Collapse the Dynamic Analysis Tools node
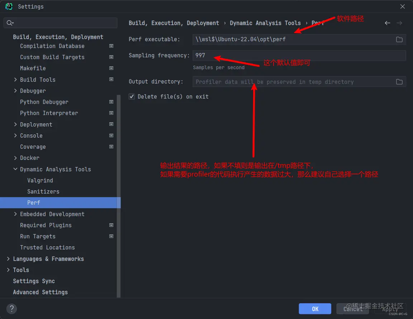413x319 pixels. point(15,169)
